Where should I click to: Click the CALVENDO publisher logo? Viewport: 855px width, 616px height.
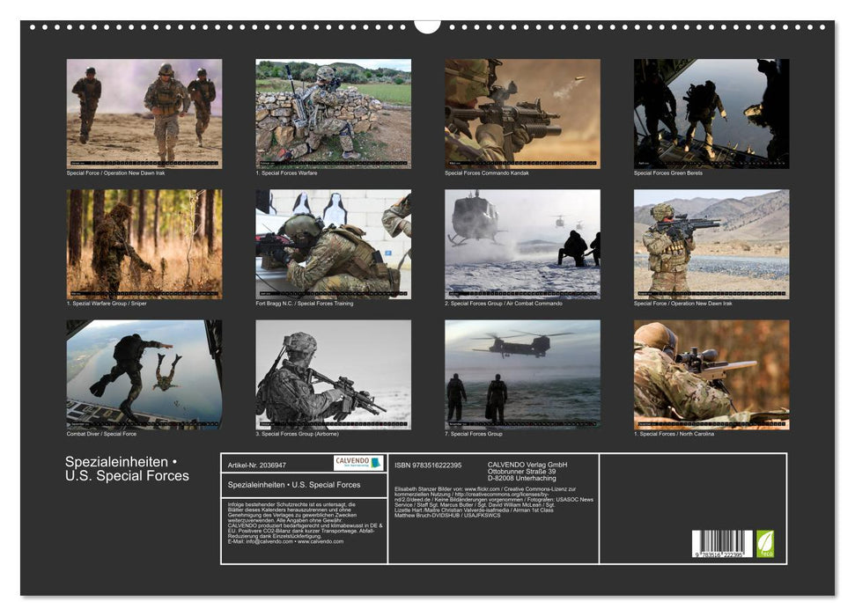point(357,464)
